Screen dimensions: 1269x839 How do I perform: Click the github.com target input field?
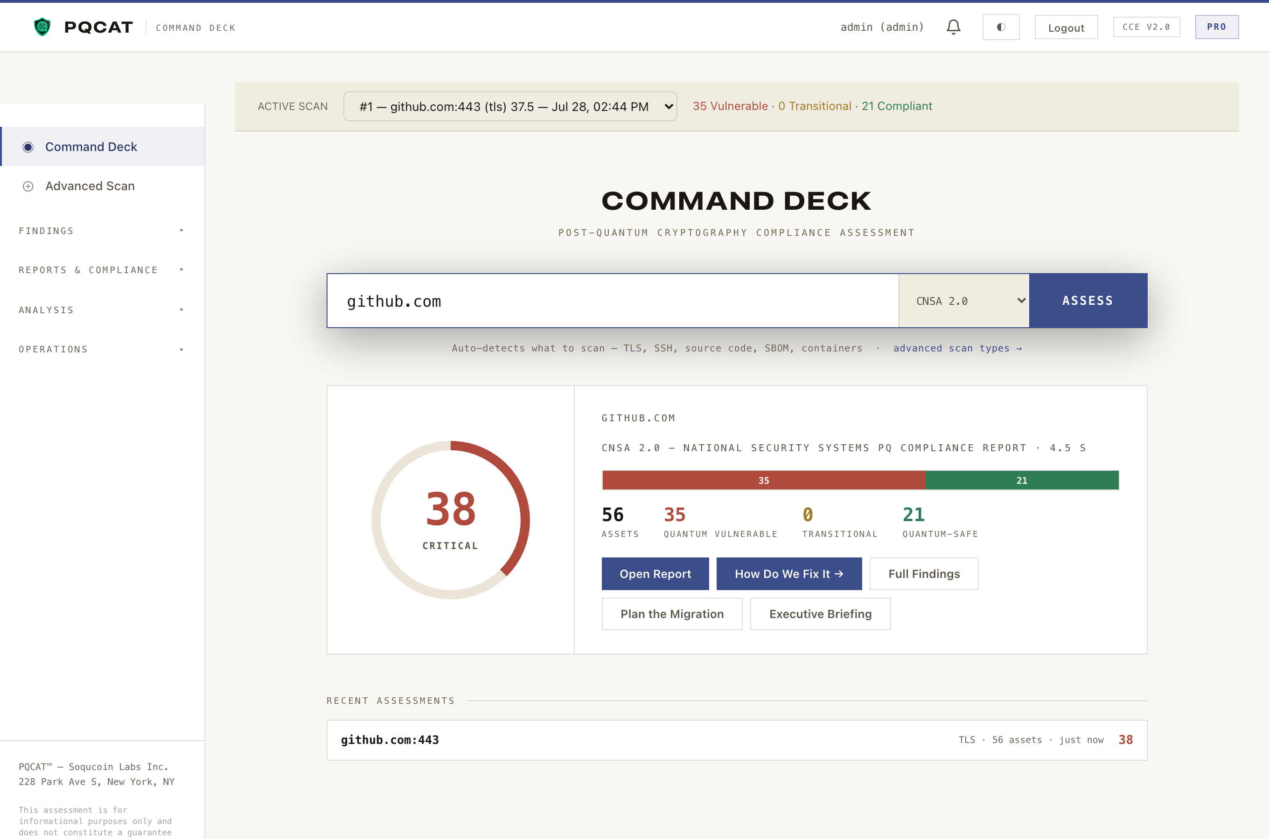pyautogui.click(x=613, y=301)
